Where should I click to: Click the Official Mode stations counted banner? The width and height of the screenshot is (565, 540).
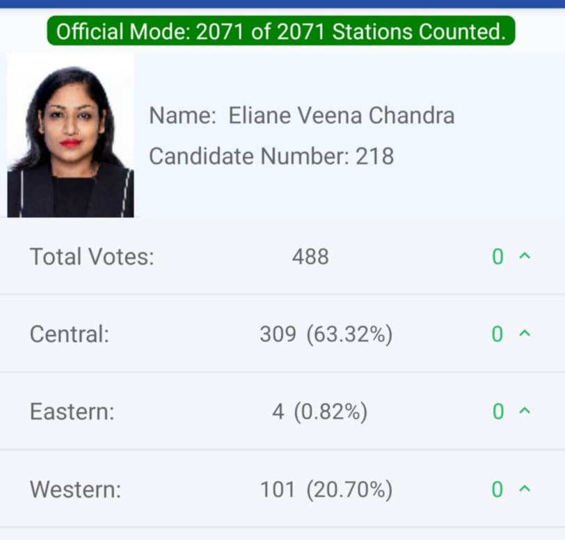coord(281,31)
